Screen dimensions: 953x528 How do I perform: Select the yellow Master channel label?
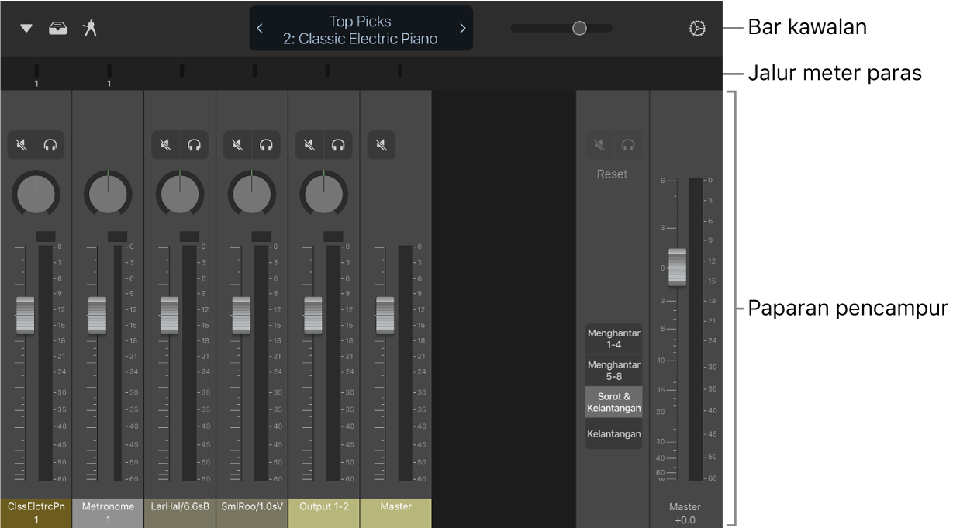tap(396, 513)
